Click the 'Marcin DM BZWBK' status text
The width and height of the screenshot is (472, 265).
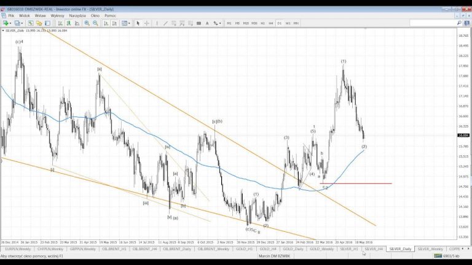274,256
